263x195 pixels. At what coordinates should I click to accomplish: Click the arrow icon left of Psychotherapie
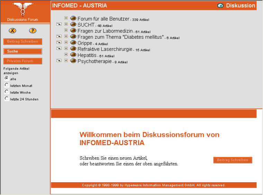(x=59, y=61)
